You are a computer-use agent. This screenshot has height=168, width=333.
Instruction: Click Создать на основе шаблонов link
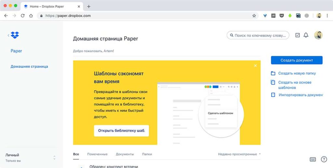click(x=295, y=85)
